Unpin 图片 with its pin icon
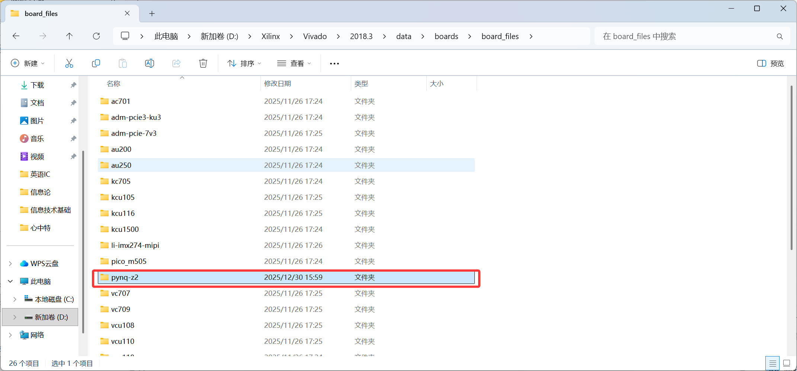 click(x=73, y=121)
